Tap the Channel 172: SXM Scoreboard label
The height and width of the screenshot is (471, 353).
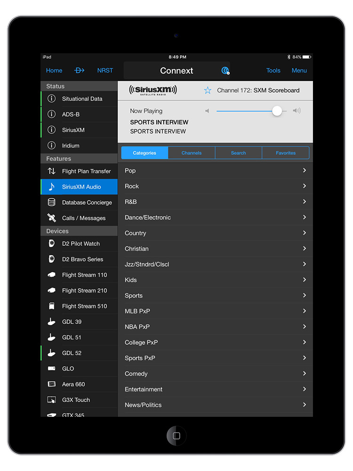258,90
